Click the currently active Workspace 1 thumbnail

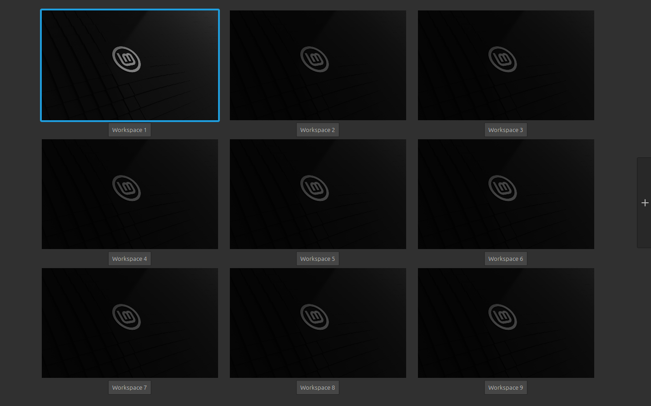[x=129, y=65]
